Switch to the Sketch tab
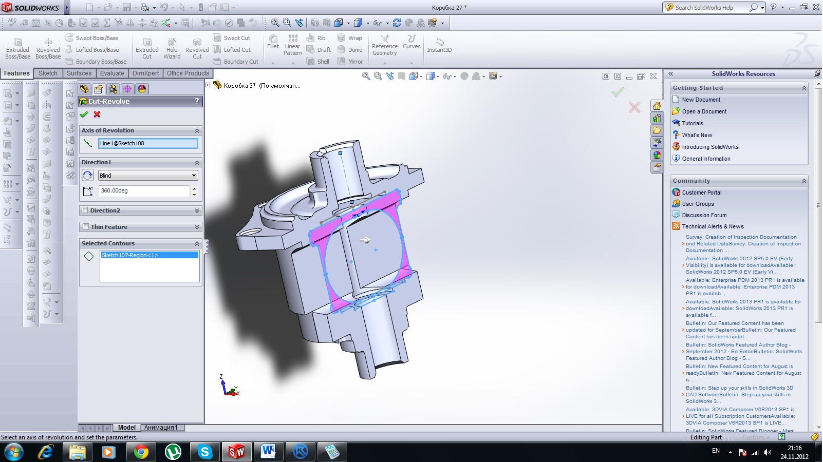Image resolution: width=823 pixels, height=462 pixels. point(48,73)
